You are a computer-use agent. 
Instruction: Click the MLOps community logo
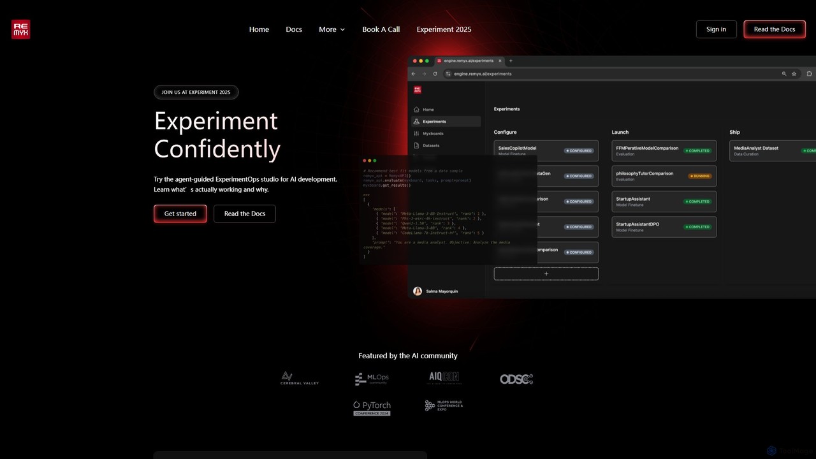tap(372, 379)
